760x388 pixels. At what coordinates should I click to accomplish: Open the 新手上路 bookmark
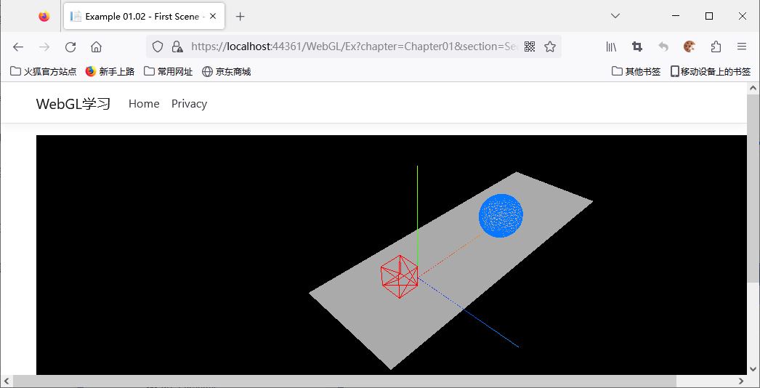pyautogui.click(x=110, y=72)
